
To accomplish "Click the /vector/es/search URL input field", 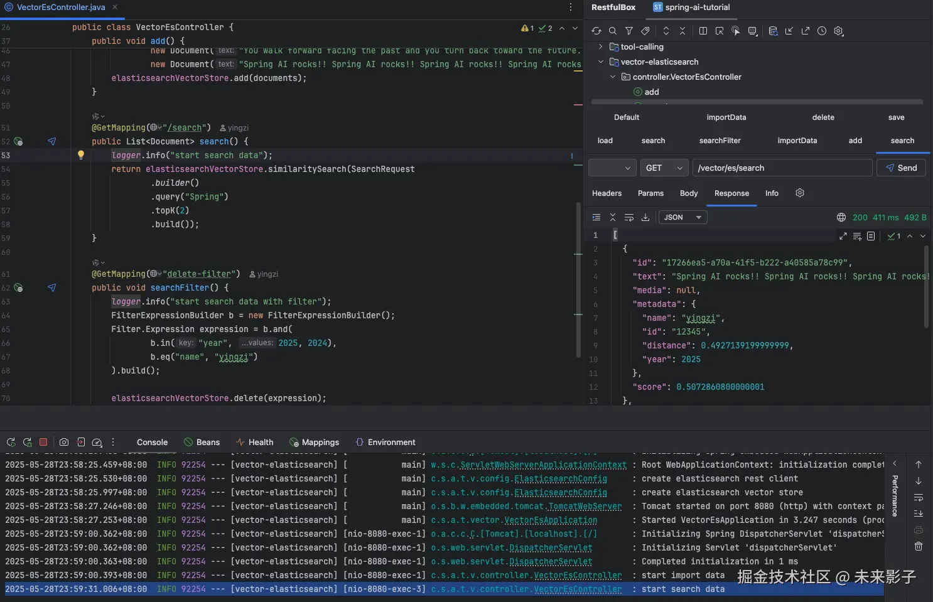I will point(782,168).
